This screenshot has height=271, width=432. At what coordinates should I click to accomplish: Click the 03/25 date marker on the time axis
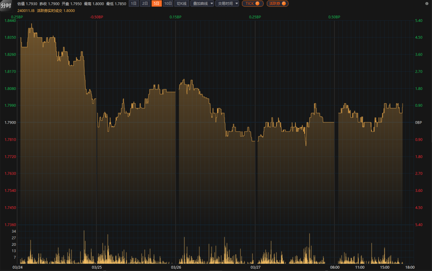click(x=97, y=267)
